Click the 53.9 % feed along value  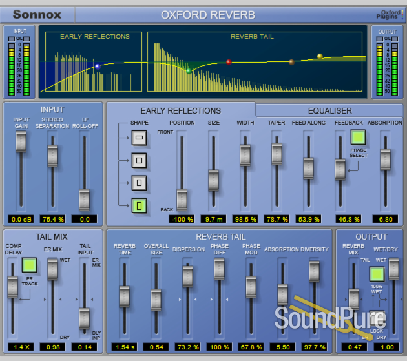pyautogui.click(x=309, y=219)
